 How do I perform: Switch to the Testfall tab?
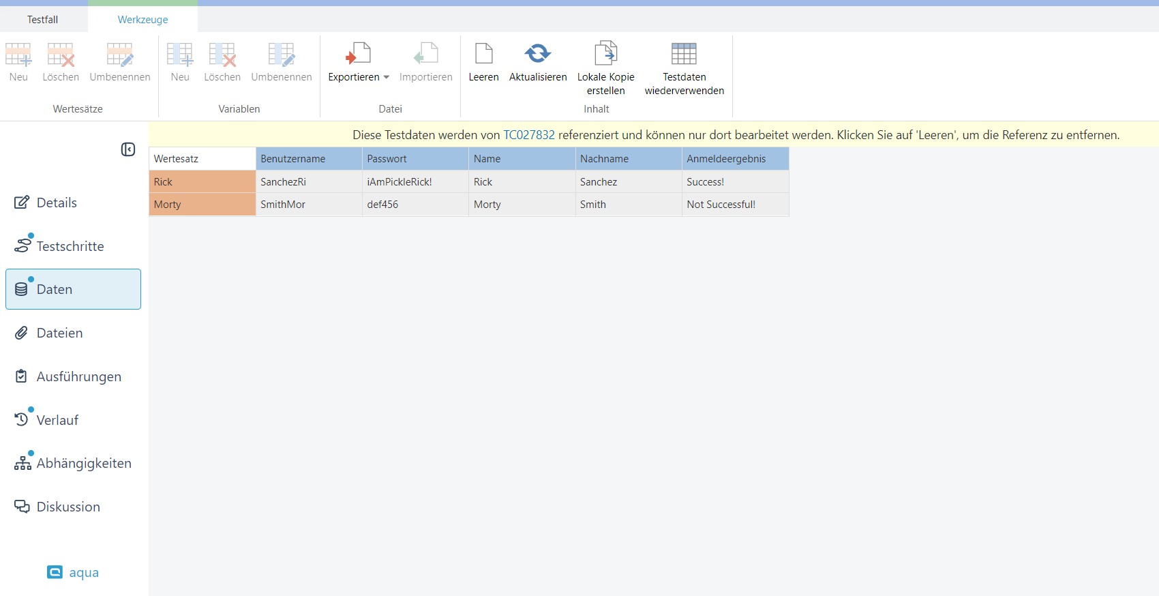(42, 20)
